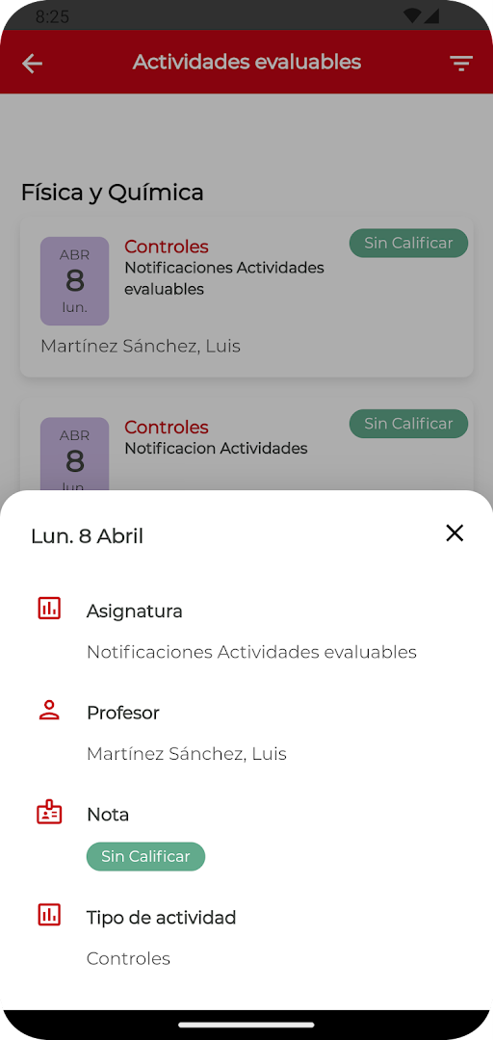Tap the Wi-Fi status bar icon
This screenshot has height=1040, width=493.
tap(411, 15)
